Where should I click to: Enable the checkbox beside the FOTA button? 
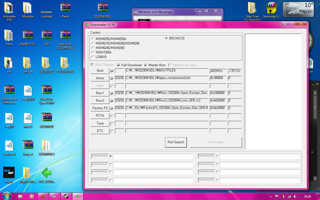(x=112, y=116)
